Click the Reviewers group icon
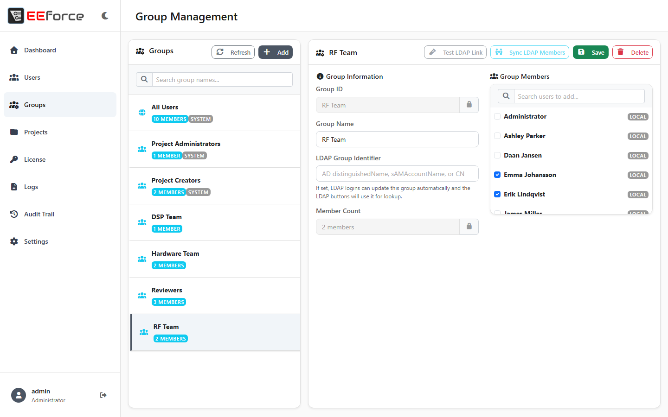This screenshot has width=668, height=417. pos(142,296)
